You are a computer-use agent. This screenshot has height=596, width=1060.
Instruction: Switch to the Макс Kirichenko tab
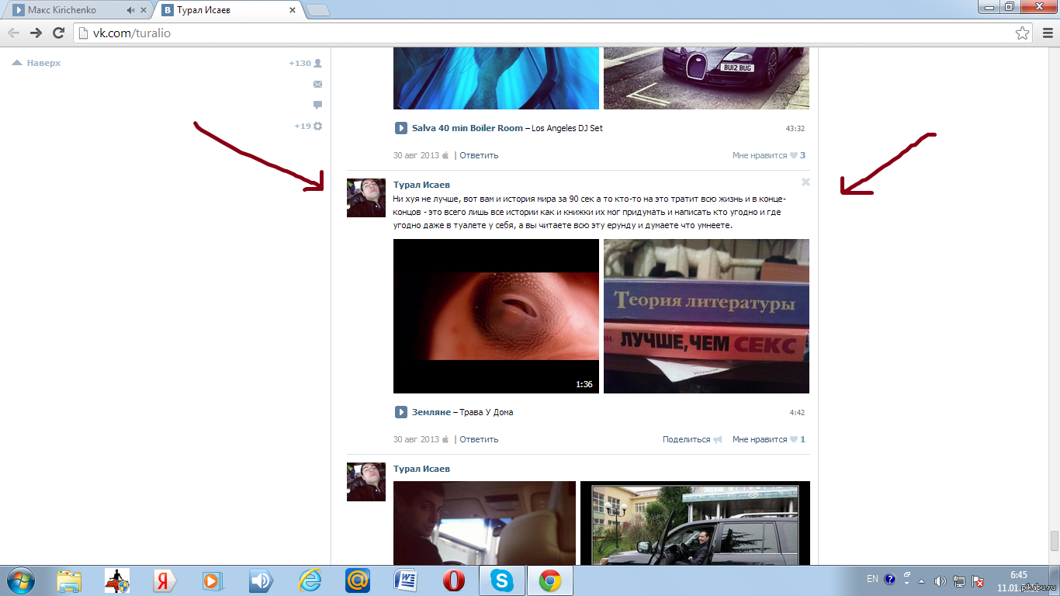point(78,10)
